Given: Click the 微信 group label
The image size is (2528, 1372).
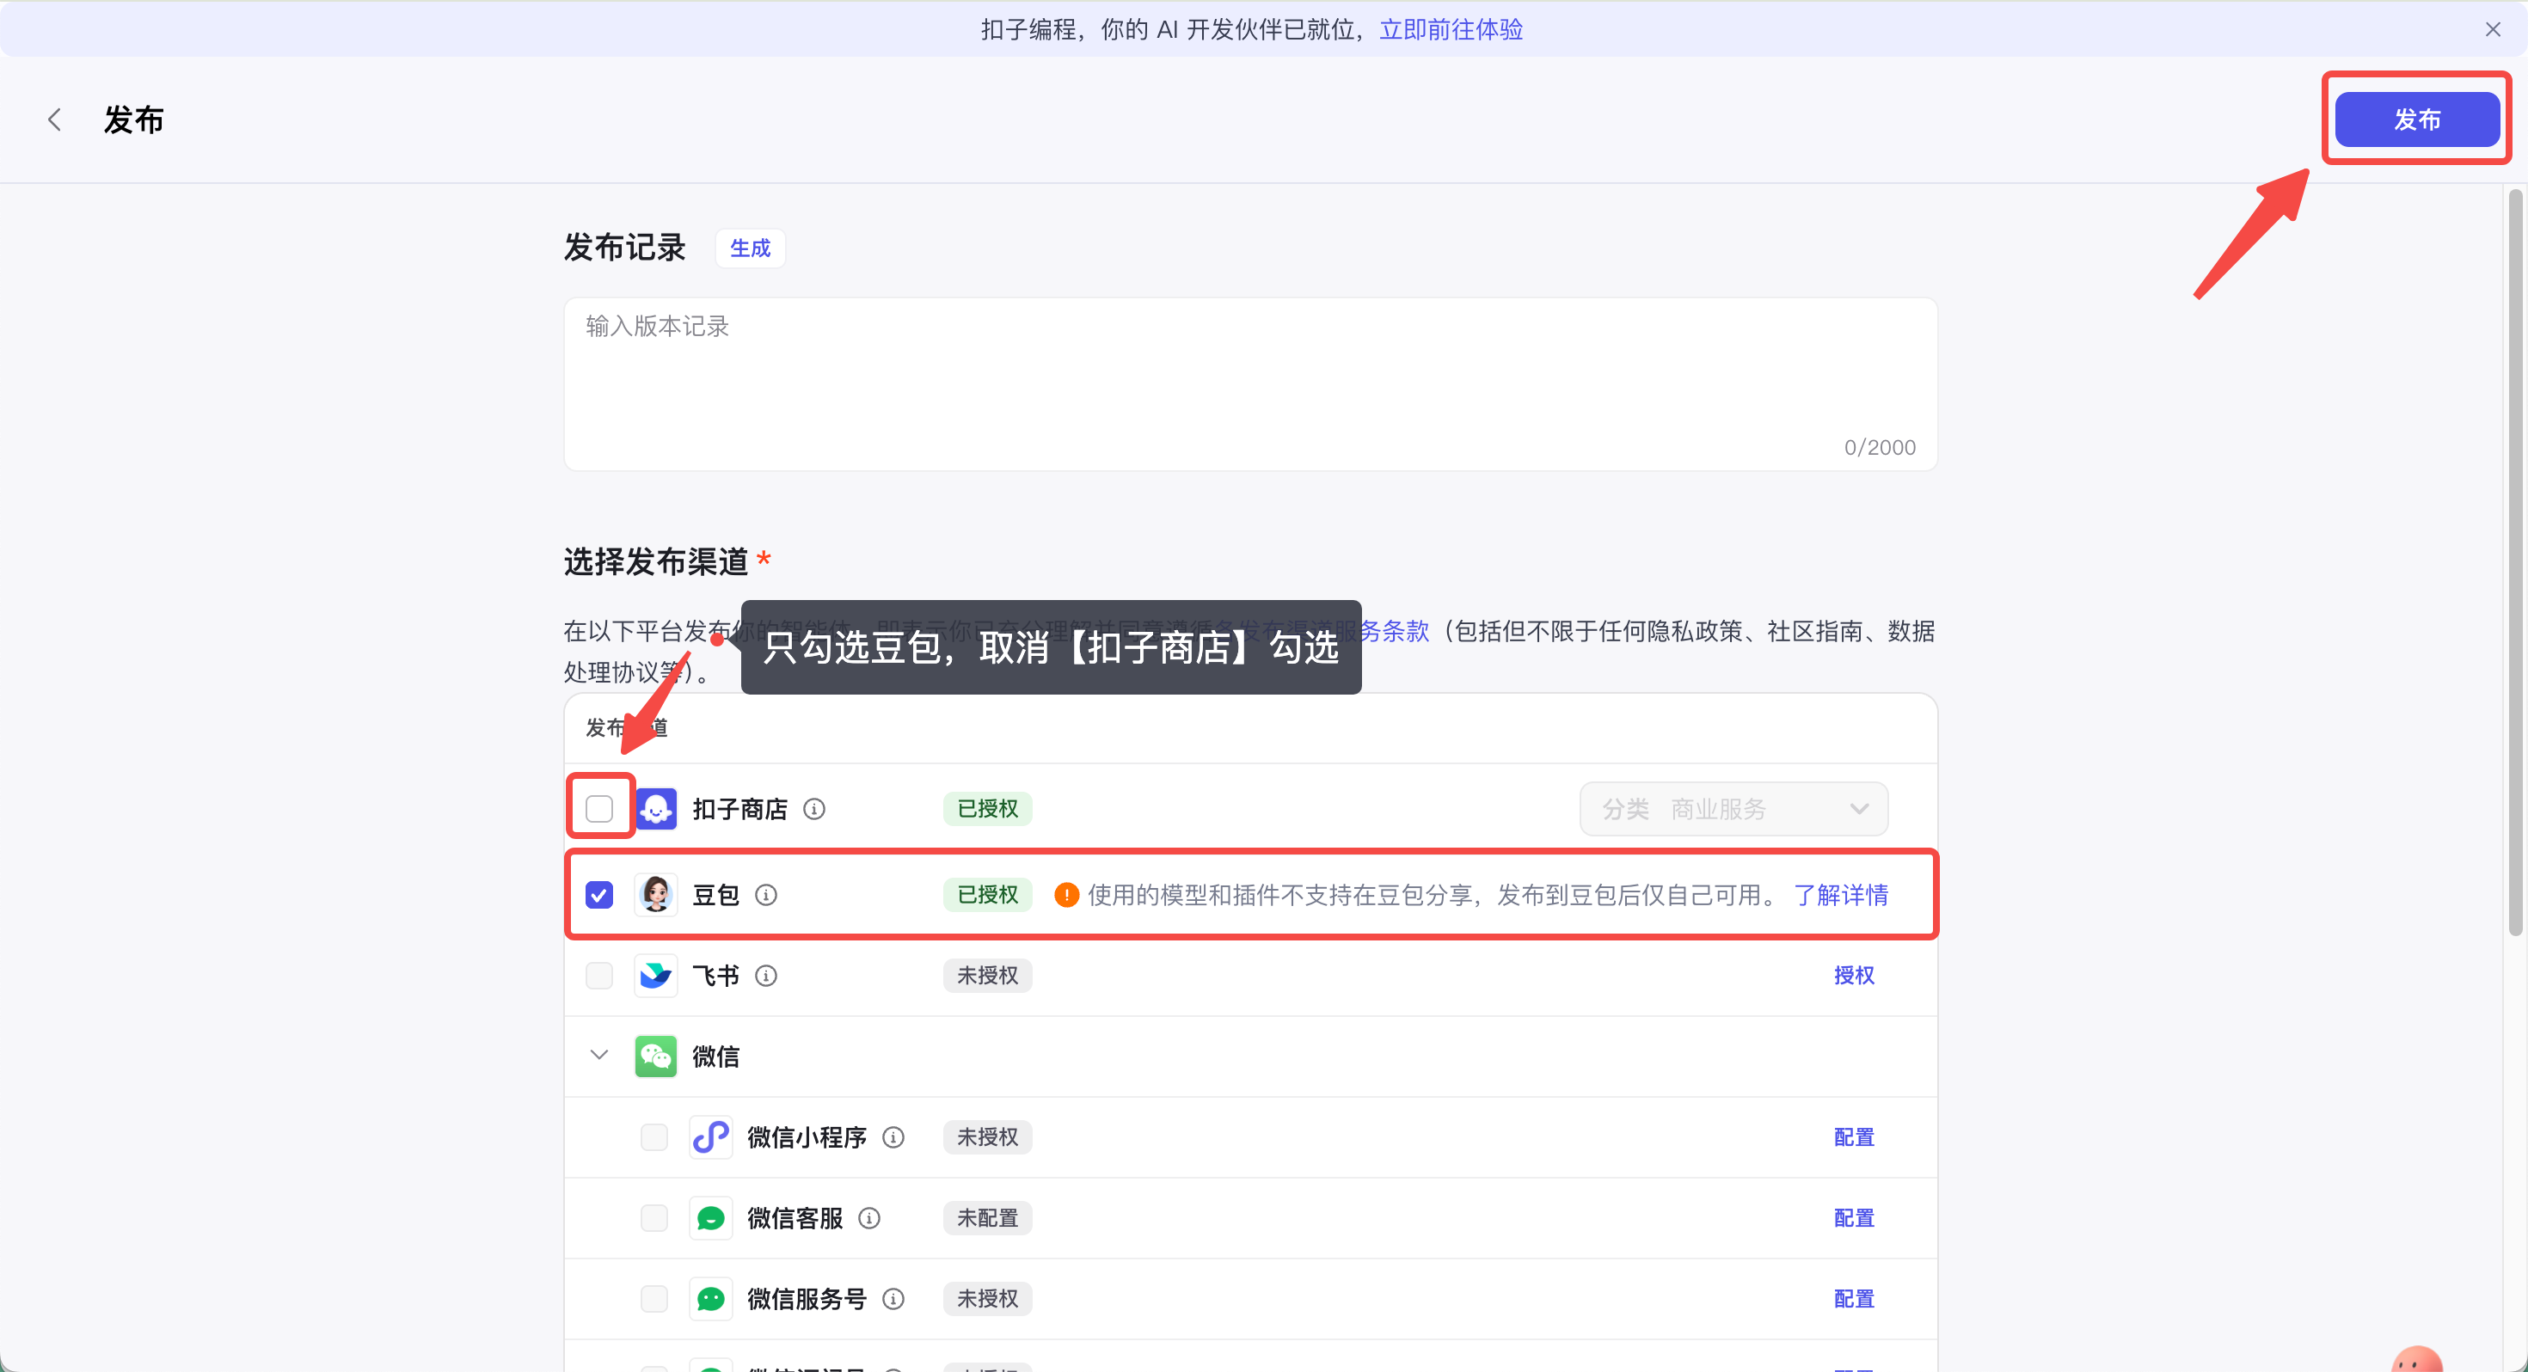Looking at the screenshot, I should (715, 1056).
